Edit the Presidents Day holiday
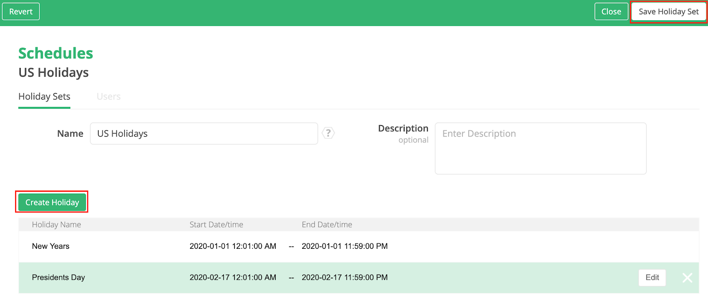The width and height of the screenshot is (708, 297). pyautogui.click(x=652, y=278)
